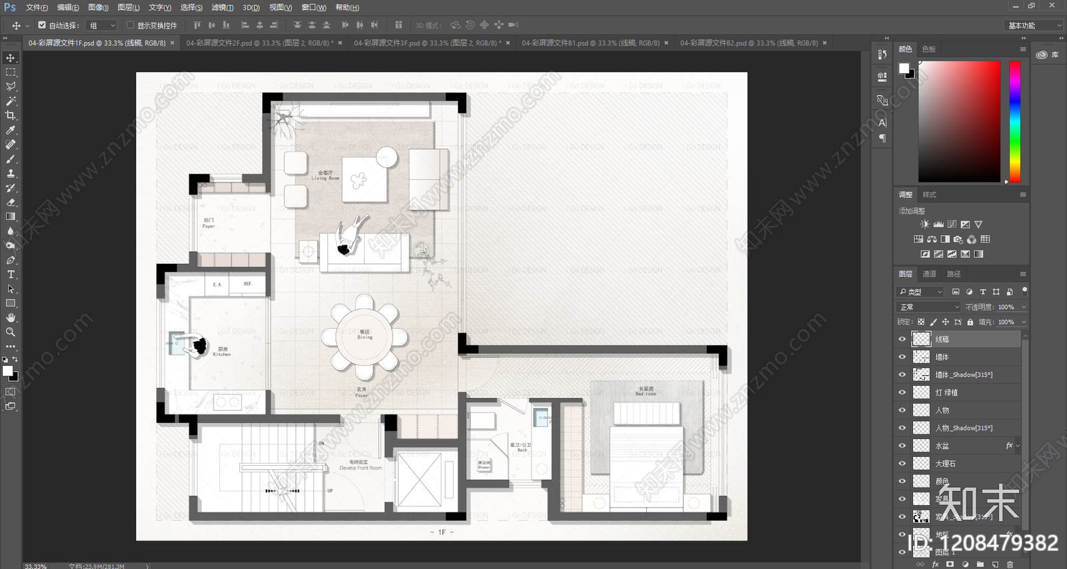This screenshot has height=569, width=1067.
Task: Open the 基本功能 workspace dropdown
Action: pos(1033,25)
